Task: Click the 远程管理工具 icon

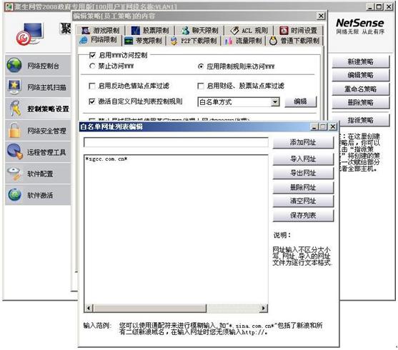Action: coord(15,151)
